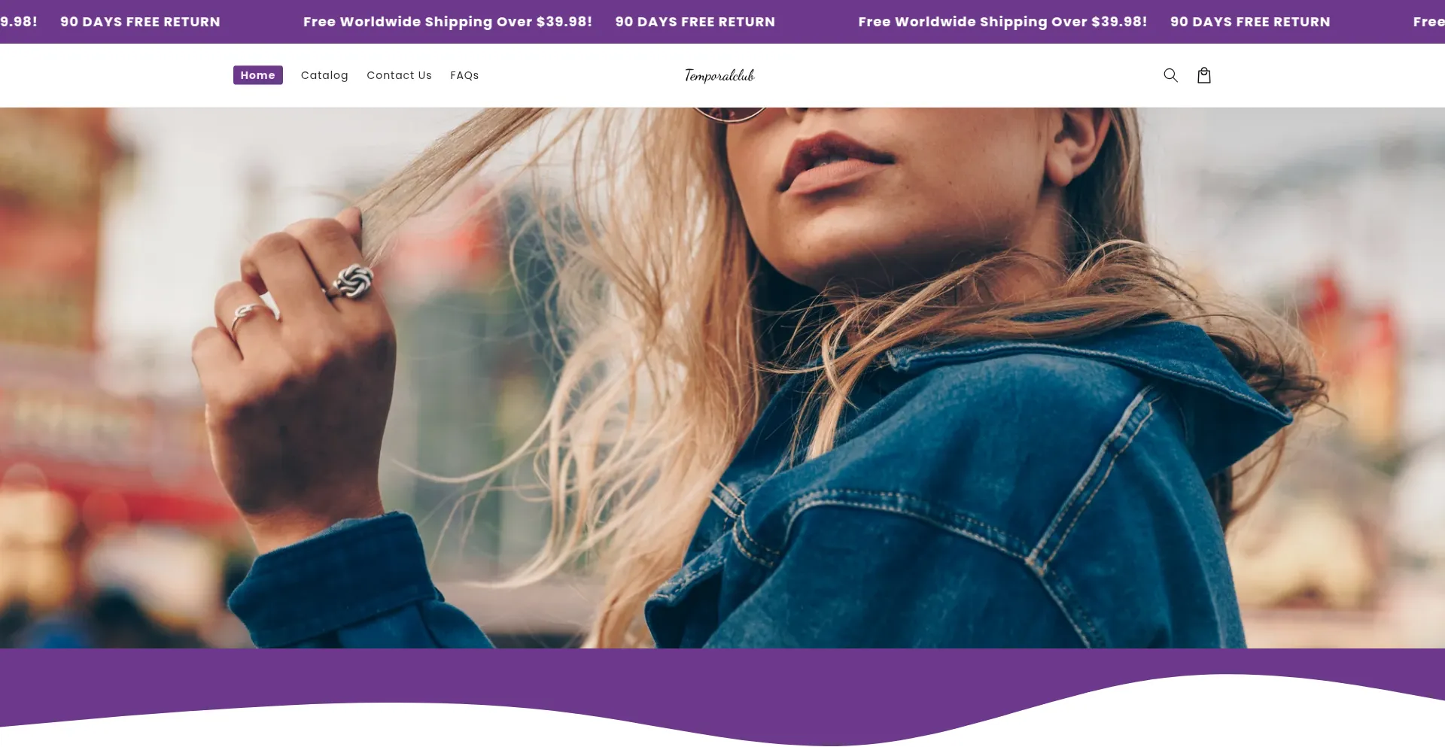Open the Catalog menu item
This screenshot has height=747, width=1445.
pyautogui.click(x=324, y=75)
